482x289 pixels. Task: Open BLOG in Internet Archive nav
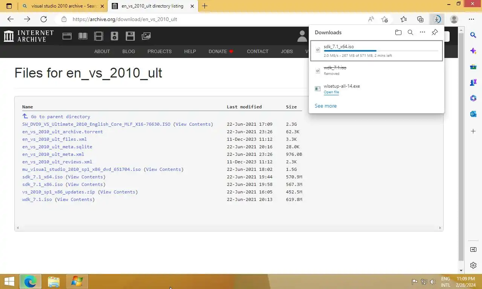point(128,52)
